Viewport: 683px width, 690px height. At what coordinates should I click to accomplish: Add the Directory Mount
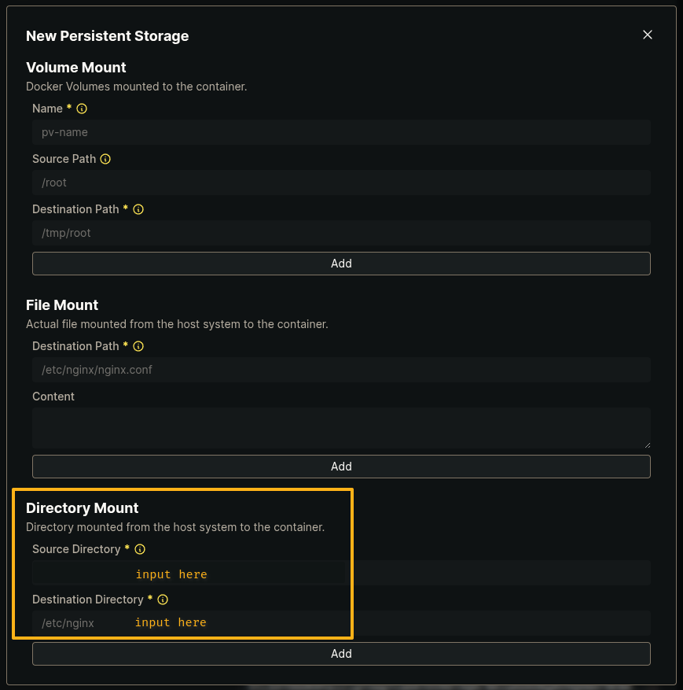[341, 654]
